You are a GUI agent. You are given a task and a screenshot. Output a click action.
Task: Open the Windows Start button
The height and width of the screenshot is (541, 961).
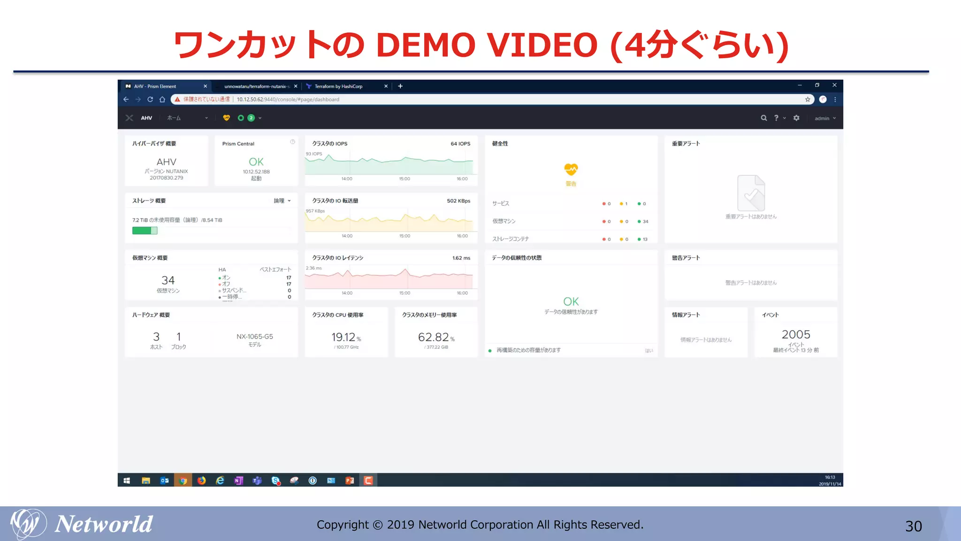(127, 480)
